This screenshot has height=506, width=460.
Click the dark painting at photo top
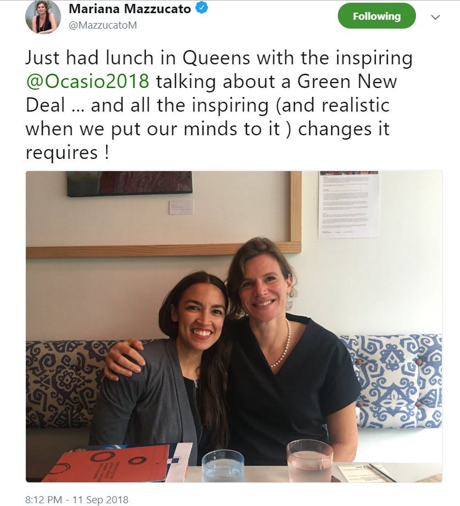click(129, 183)
